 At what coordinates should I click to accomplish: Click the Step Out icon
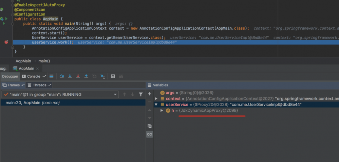pyautogui.click(x=86, y=76)
